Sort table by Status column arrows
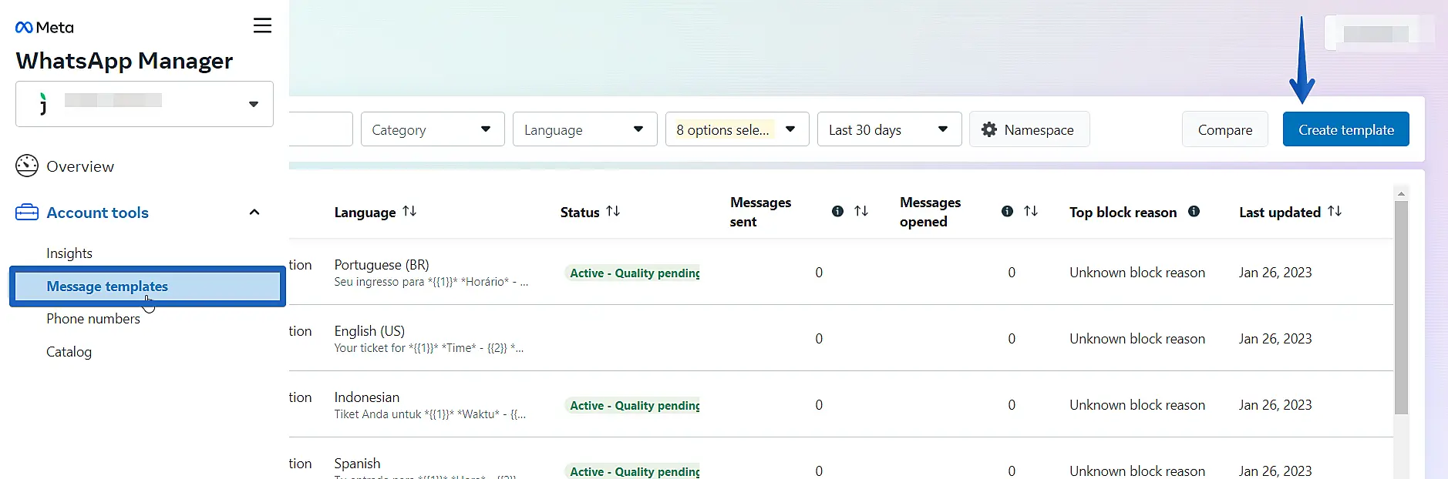The image size is (1448, 479). [x=613, y=211]
